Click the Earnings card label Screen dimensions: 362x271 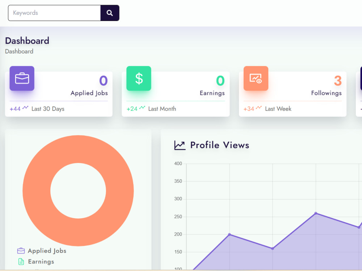[212, 93]
